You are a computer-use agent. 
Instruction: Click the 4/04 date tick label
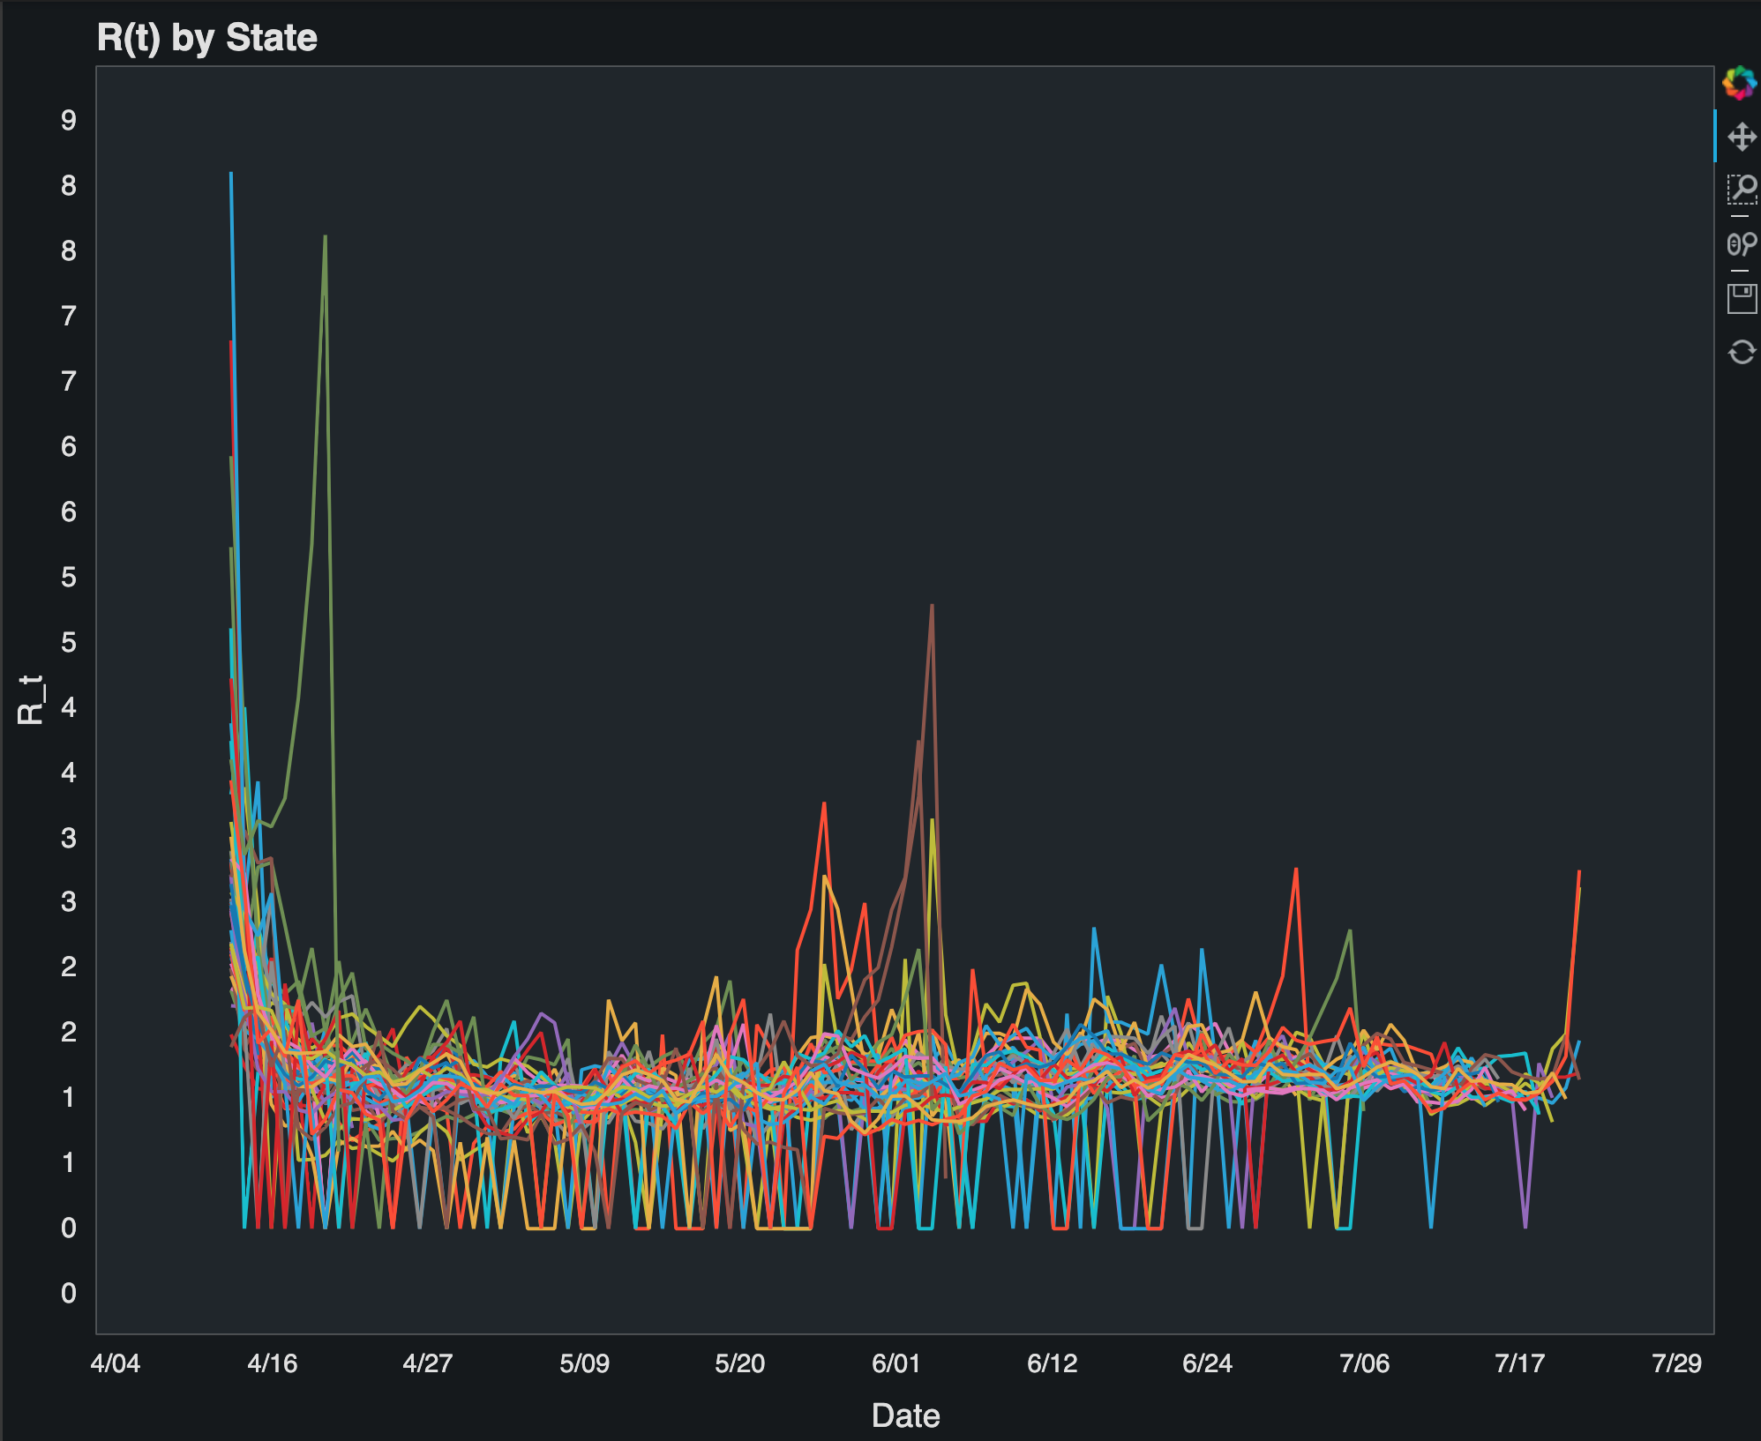tap(116, 1363)
